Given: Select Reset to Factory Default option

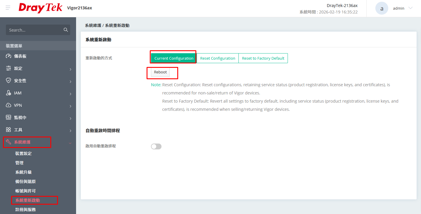Looking at the screenshot, I should pos(263,58).
